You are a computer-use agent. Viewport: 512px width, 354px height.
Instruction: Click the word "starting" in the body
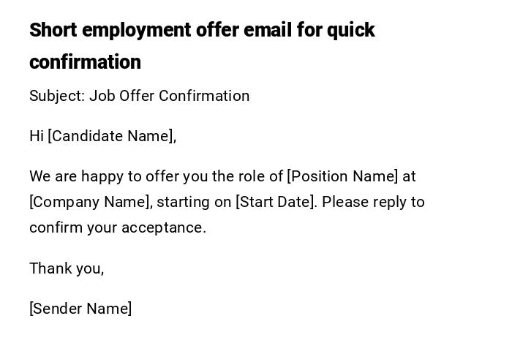click(183, 202)
